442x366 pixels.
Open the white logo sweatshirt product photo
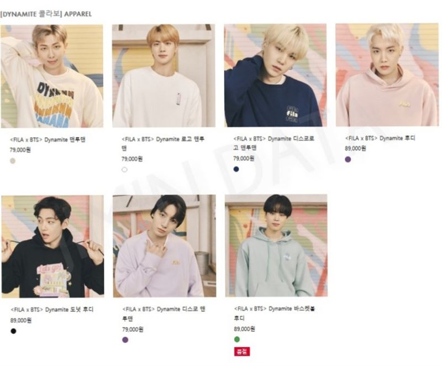click(164, 76)
